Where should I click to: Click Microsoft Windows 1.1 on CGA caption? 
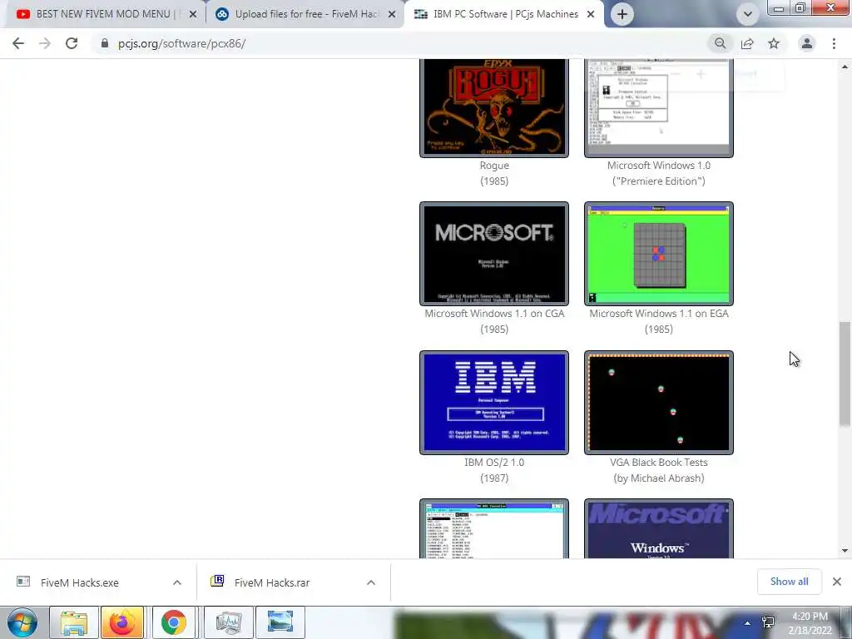[x=494, y=321]
